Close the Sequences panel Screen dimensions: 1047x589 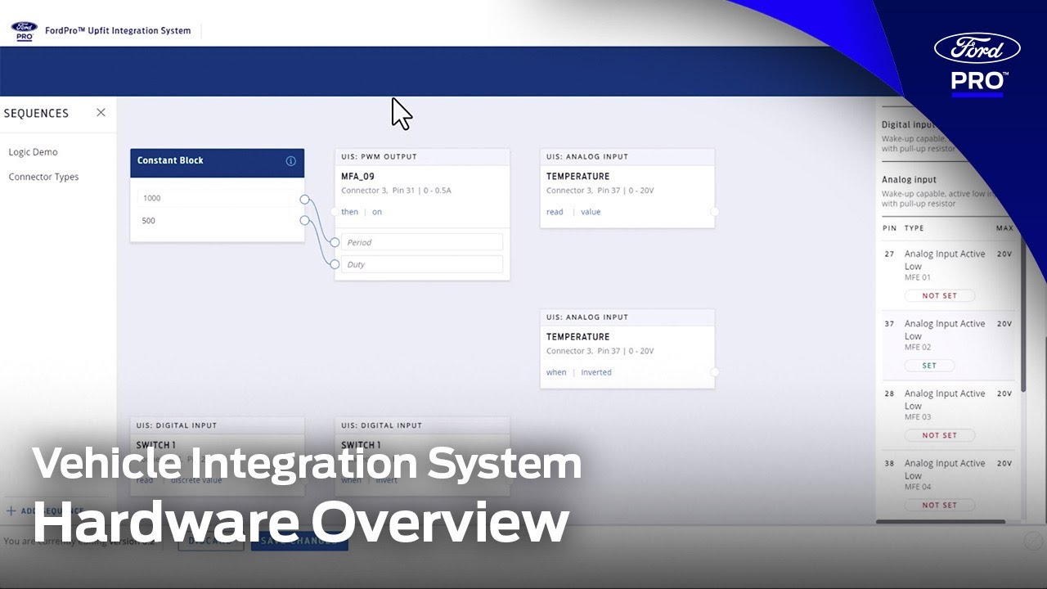click(101, 113)
